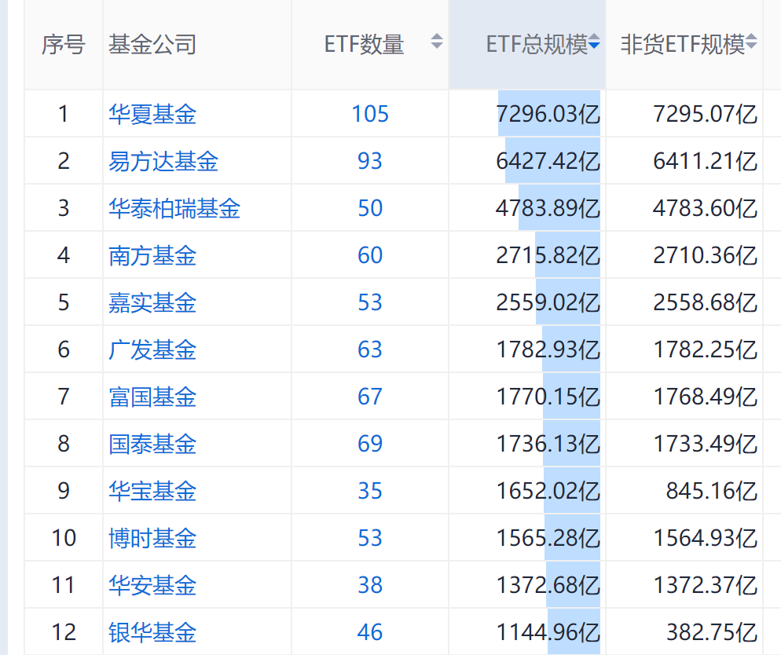Viewport: 781px width, 655px height.
Task: Open 华泰柏瑞基金 company link
Action: point(174,208)
